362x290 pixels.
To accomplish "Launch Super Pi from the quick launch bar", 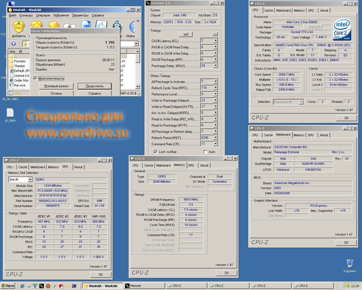I will click(35, 286).
